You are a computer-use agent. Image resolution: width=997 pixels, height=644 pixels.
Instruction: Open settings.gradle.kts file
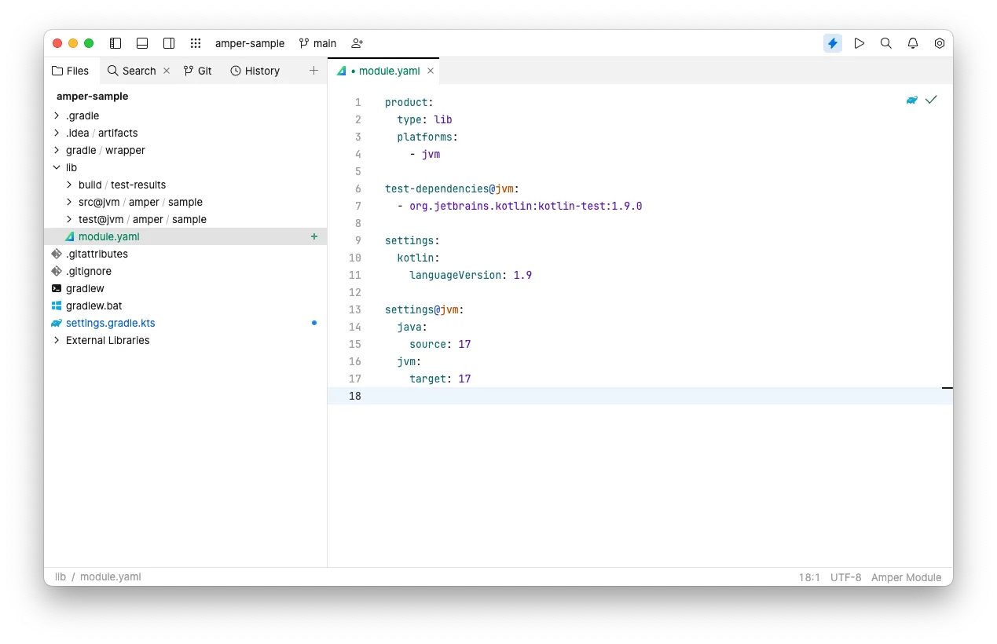tap(185, 323)
